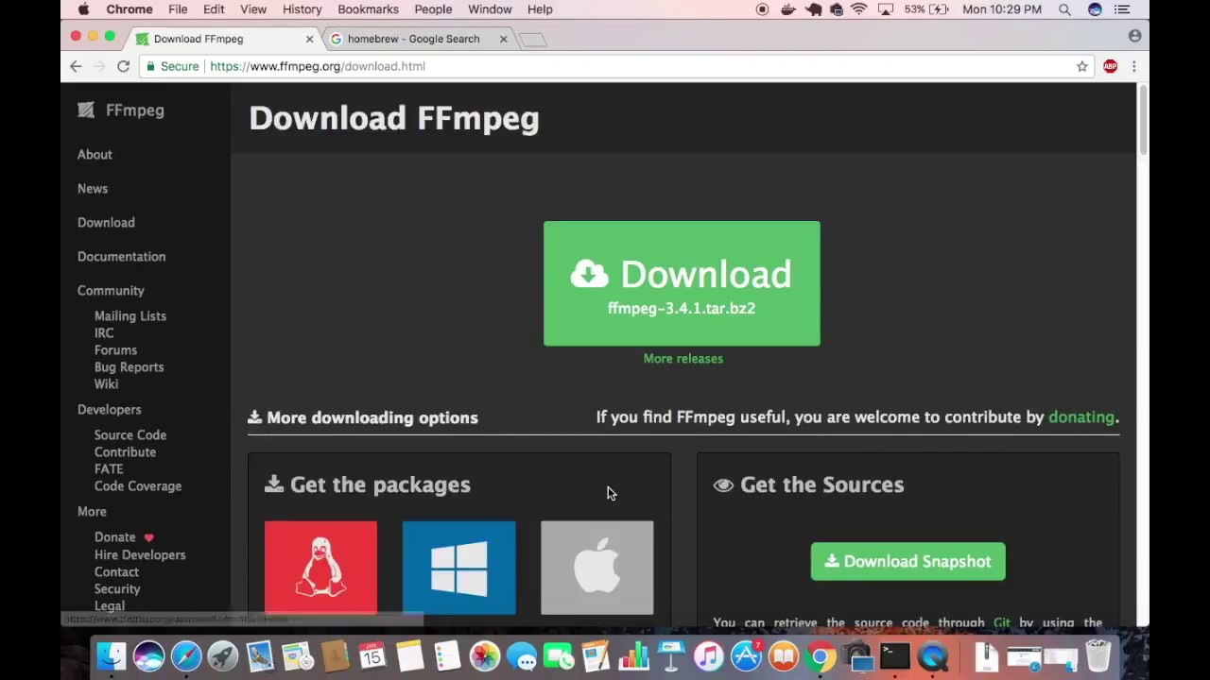Click the Secure padlock site info
The width and height of the screenshot is (1210, 680).
click(171, 66)
